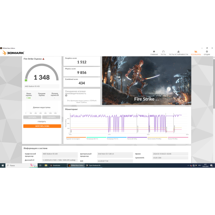Image resolution: width=215 pixels, height=215 pixels.
Task: Click the УТВЕРДИТЬ button
Action: click(42, 121)
